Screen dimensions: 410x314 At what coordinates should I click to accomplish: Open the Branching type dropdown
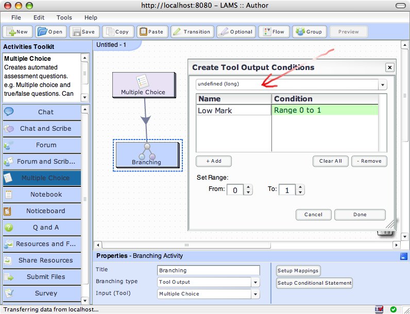255,282
